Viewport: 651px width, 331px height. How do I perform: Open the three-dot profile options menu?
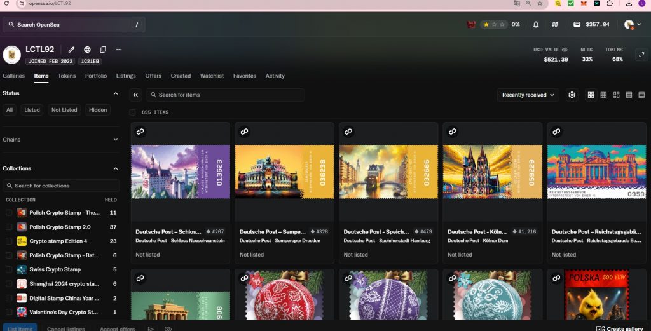(x=119, y=50)
